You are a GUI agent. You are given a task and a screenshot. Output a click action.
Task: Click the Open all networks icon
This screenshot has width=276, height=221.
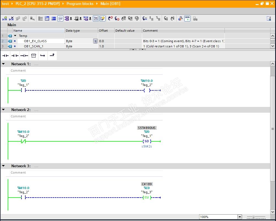point(47,18)
